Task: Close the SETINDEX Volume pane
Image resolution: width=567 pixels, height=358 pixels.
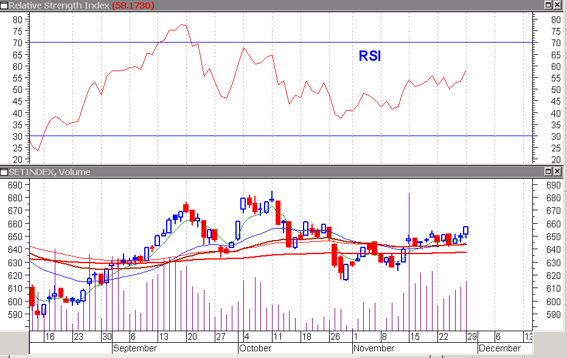Action: 557,171
